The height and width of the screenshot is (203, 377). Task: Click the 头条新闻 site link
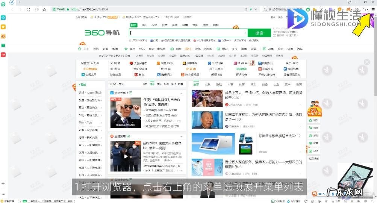115,74
